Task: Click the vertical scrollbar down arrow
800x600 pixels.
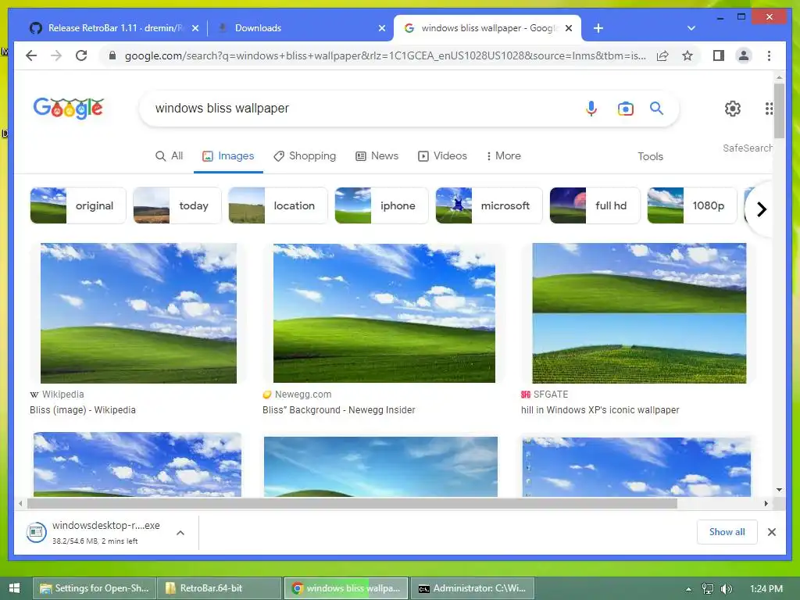Action: click(779, 490)
